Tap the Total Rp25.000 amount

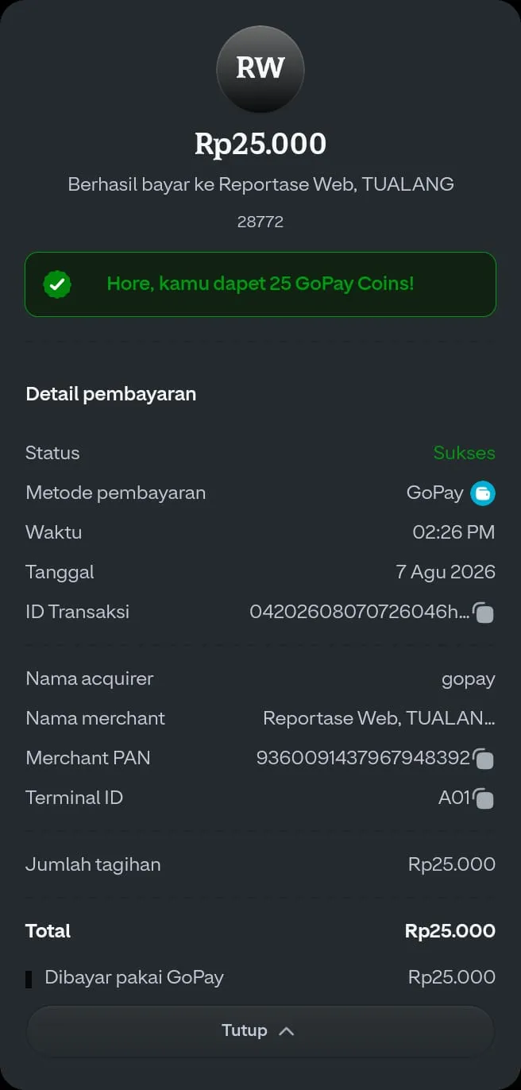(x=450, y=931)
